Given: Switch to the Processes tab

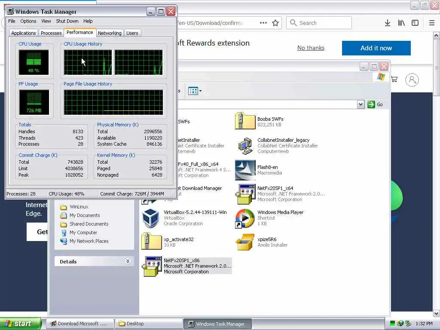Looking at the screenshot, I should click(x=51, y=33).
